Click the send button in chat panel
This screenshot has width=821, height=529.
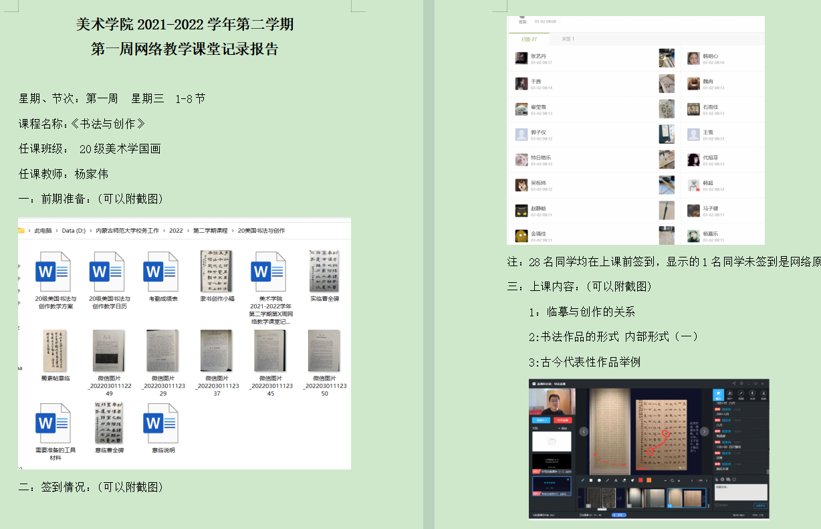pyautogui.click(x=759, y=505)
